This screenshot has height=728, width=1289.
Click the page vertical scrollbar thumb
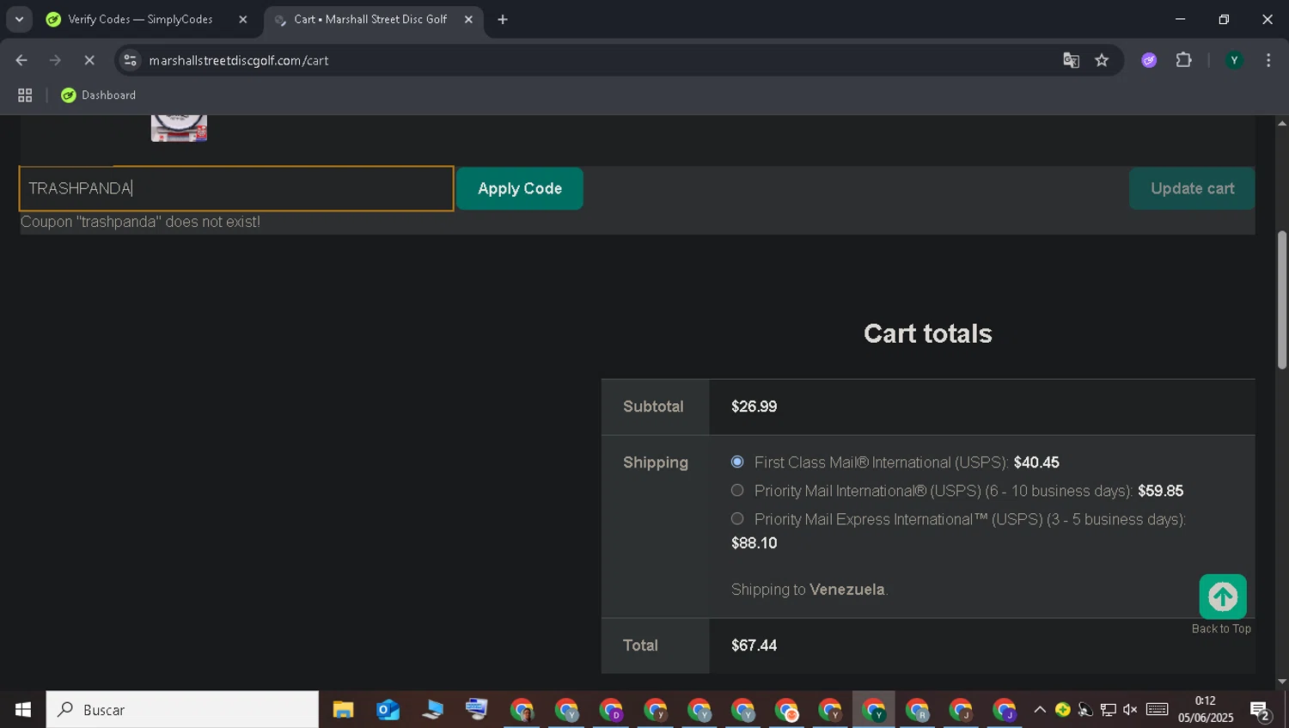[1281, 301]
